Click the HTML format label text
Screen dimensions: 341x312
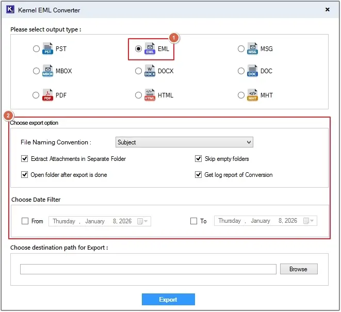166,95
